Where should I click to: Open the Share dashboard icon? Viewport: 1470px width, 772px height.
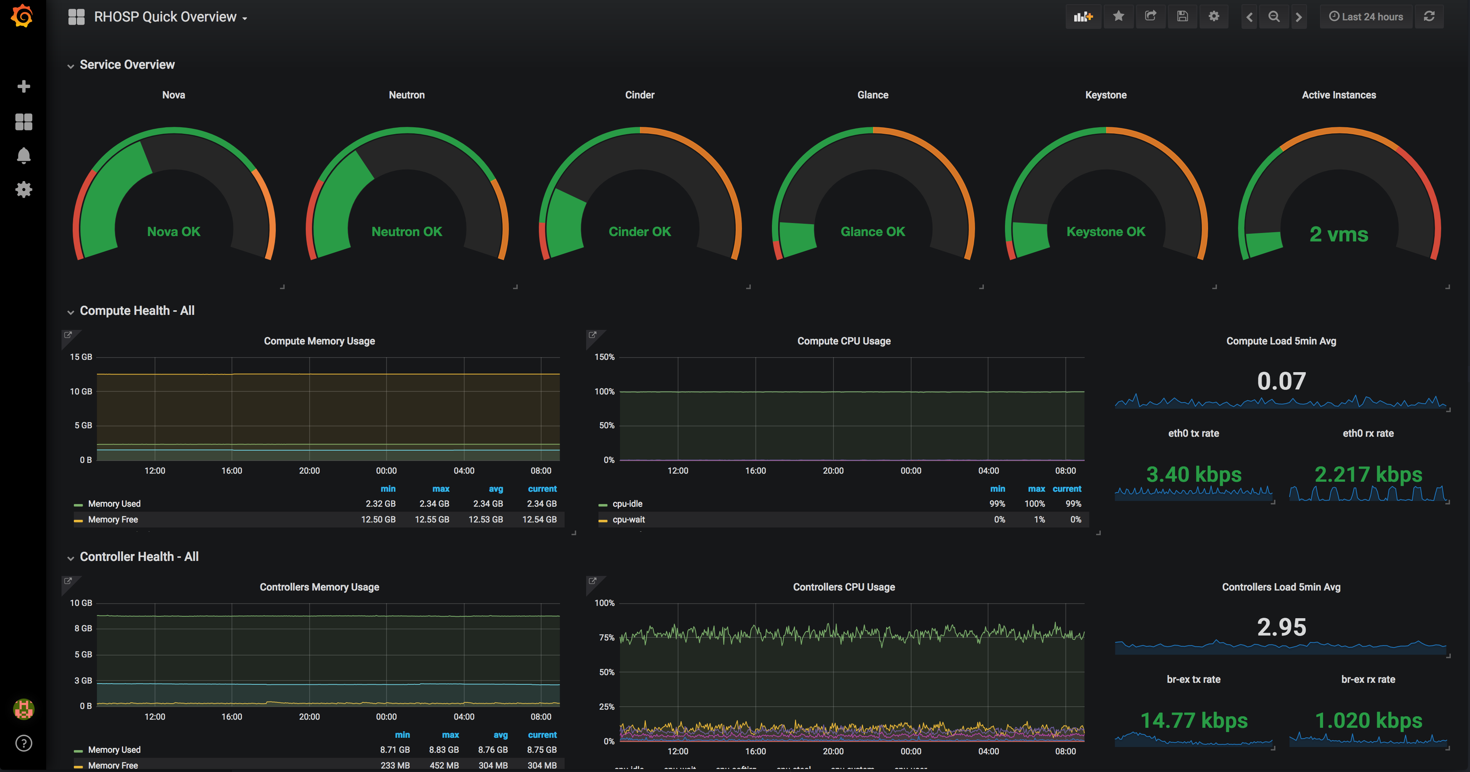[x=1150, y=17]
